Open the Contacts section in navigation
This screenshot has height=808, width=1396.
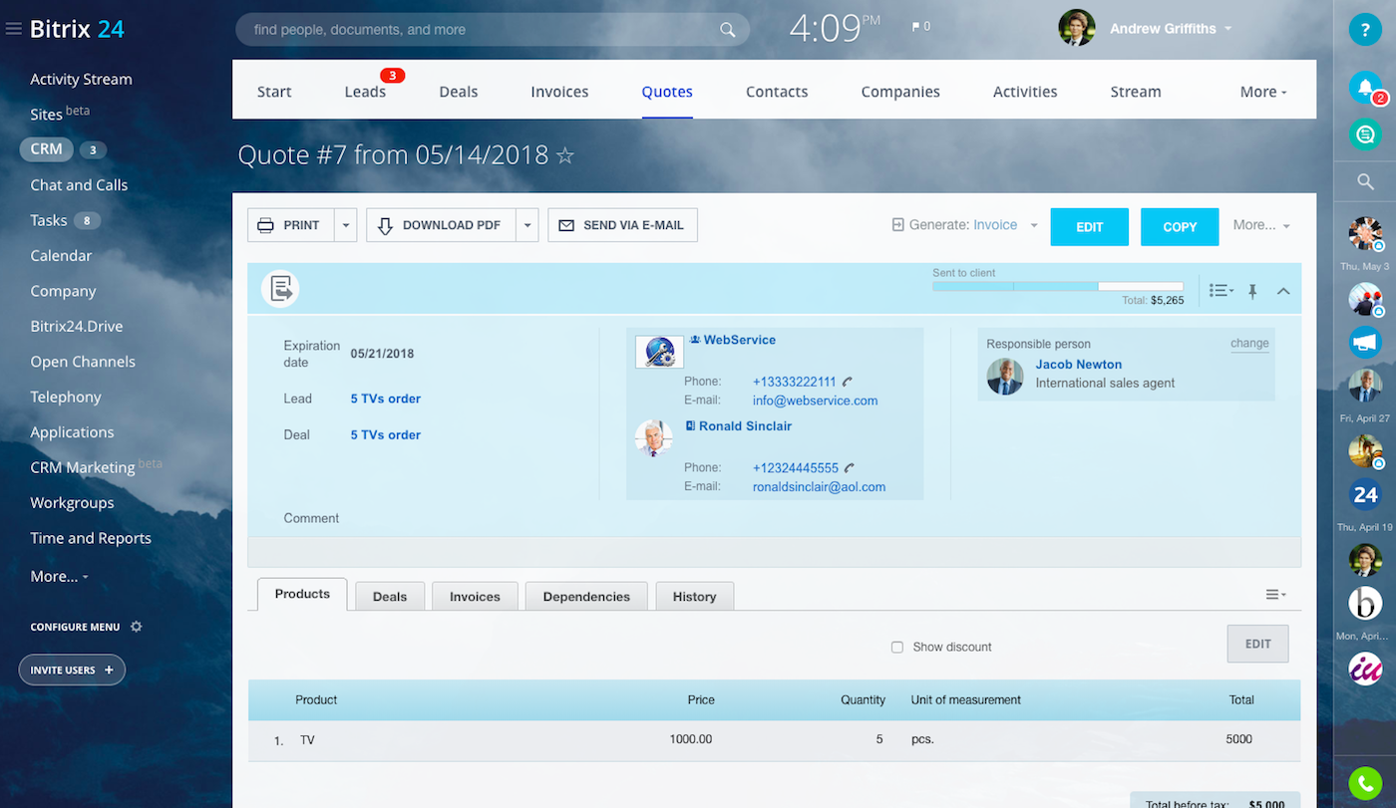(x=777, y=91)
